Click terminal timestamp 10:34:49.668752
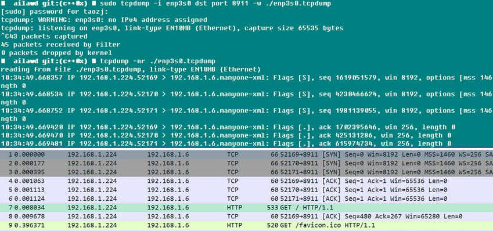 [31, 111]
